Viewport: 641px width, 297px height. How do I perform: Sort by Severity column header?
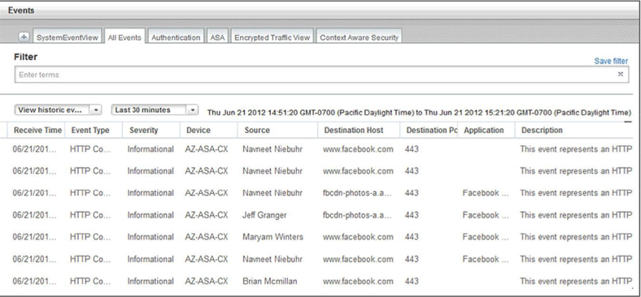click(150, 130)
